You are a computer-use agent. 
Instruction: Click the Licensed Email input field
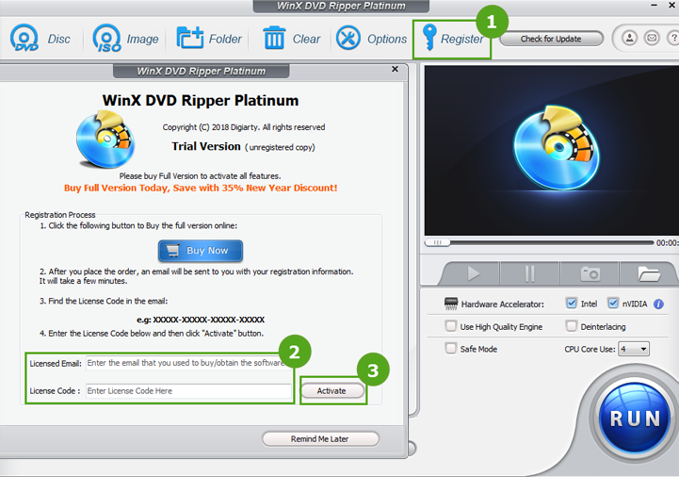(188, 363)
